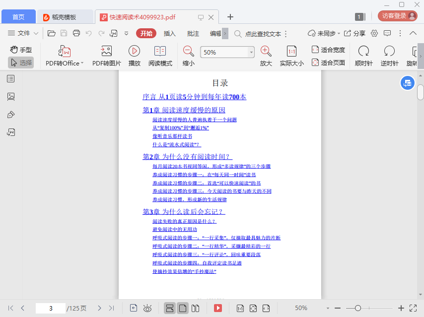
Task: Click the 分享 share icon
Action: point(354,33)
